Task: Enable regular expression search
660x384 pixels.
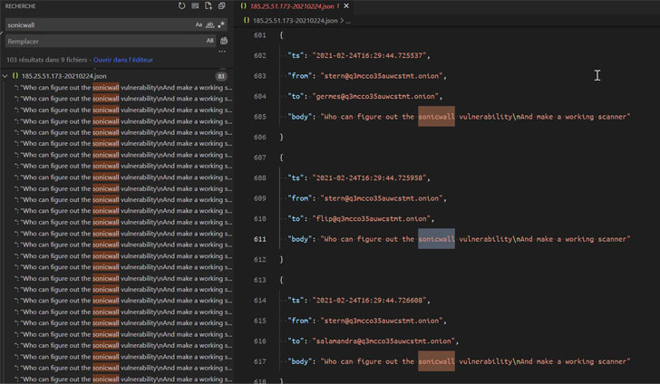Action: pos(221,24)
